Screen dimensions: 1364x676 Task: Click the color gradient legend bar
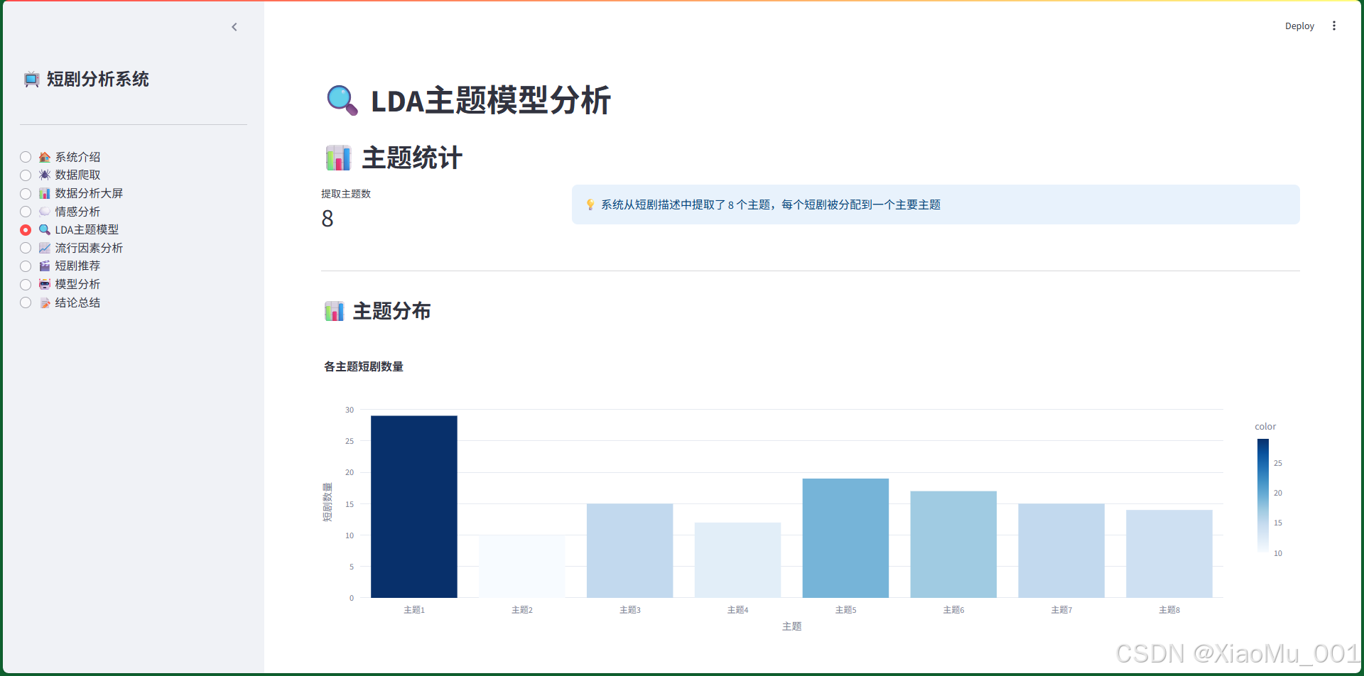tap(1262, 496)
